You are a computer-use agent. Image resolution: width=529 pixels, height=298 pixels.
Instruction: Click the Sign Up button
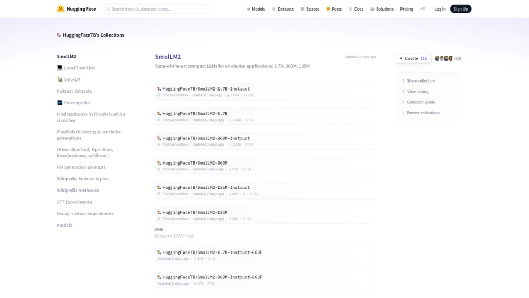(x=461, y=9)
